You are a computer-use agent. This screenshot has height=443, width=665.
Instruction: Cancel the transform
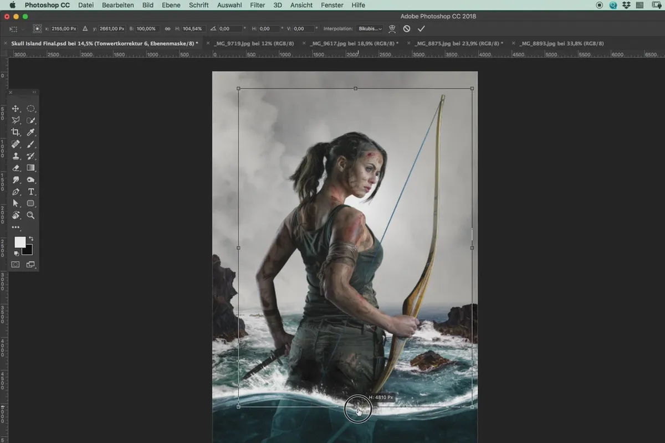coord(407,29)
